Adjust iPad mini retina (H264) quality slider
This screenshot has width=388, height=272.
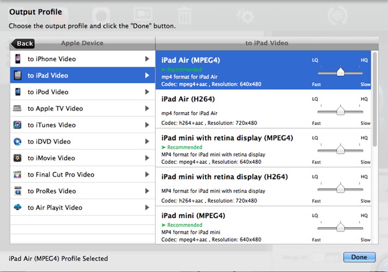pos(341,189)
